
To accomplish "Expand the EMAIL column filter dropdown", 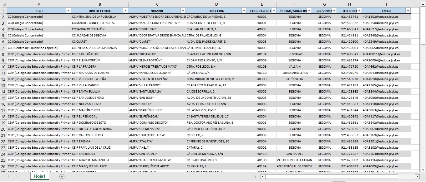I will [408, 11].
